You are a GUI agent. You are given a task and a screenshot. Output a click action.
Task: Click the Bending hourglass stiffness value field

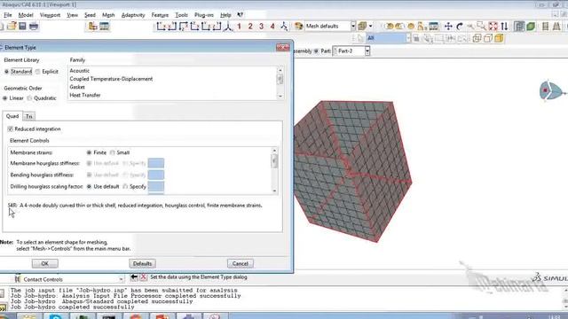156,175
